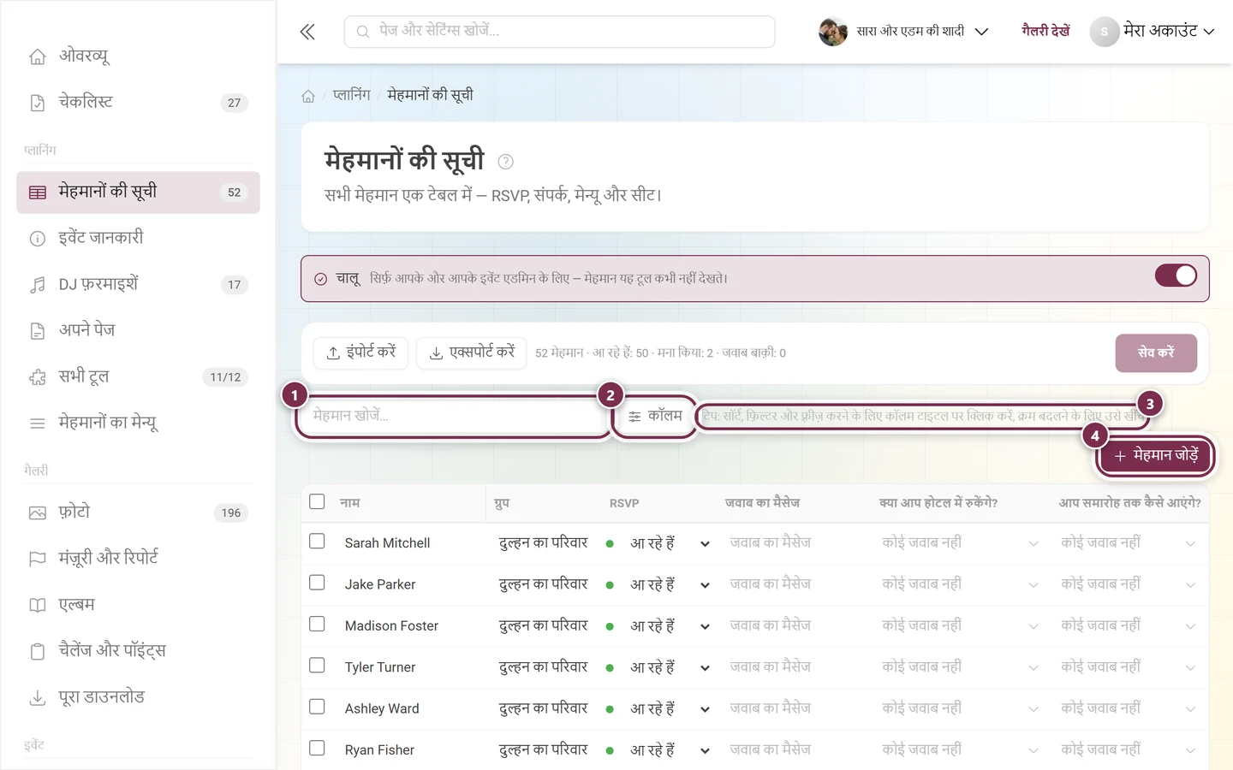Click the मंज़ूरी और रिपोर्ट flag icon
This screenshot has width=1233, height=770.
[38, 560]
